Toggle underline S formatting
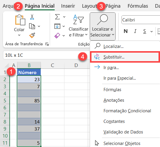The image size is (160, 147). tap(144, 31)
